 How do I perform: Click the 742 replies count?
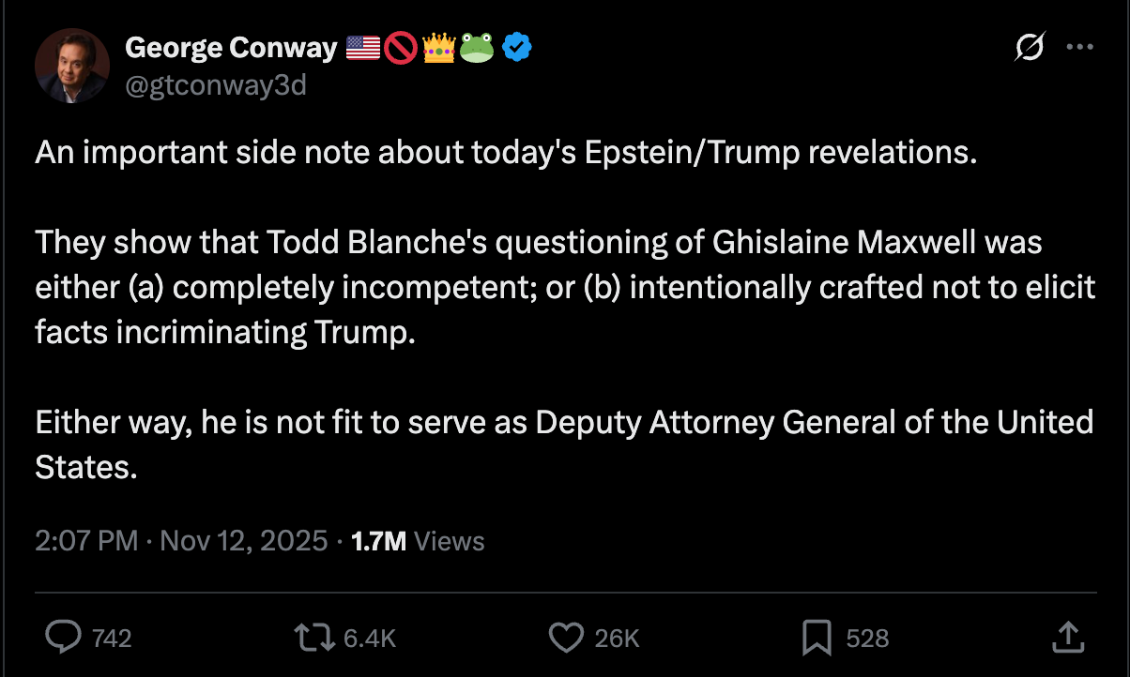coord(113,638)
